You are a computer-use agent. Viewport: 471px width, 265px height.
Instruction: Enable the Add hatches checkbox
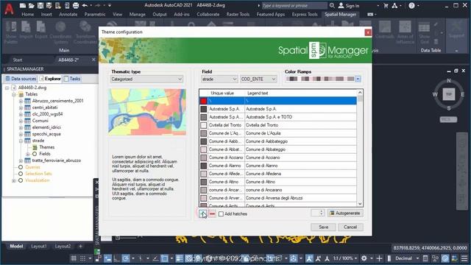tap(221, 214)
